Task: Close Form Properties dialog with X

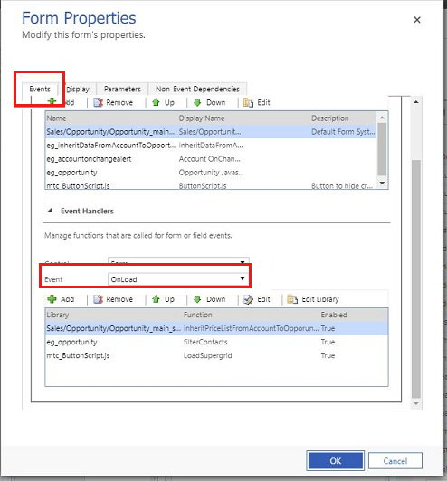Action: [x=416, y=20]
